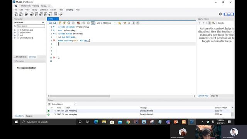The width and height of the screenshot is (247, 139).
Task: Toggle stop-on-error execution mode
Action: [78, 23]
